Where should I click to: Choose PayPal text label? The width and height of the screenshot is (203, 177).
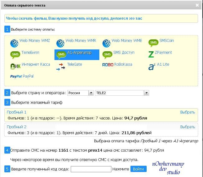pos(28,76)
